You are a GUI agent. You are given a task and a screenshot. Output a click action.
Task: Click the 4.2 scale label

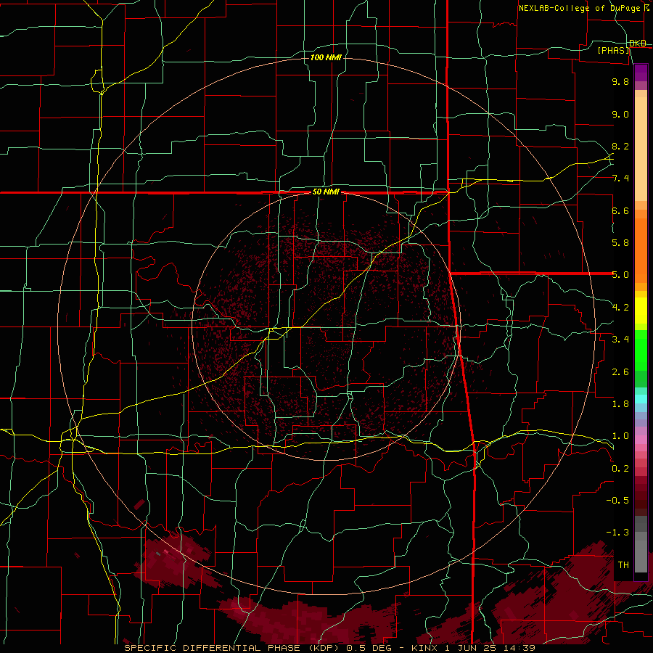click(620, 308)
